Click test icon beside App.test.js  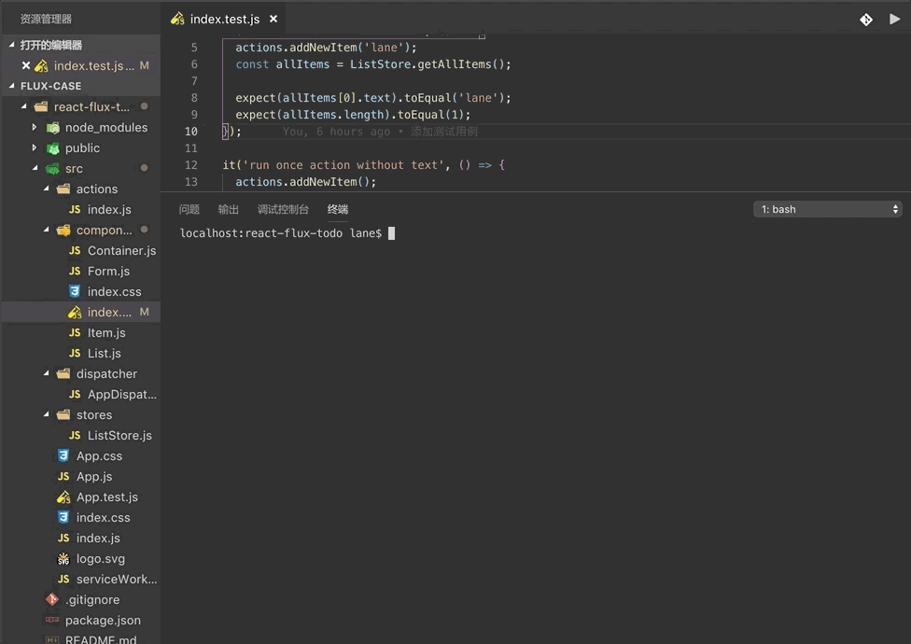click(63, 497)
